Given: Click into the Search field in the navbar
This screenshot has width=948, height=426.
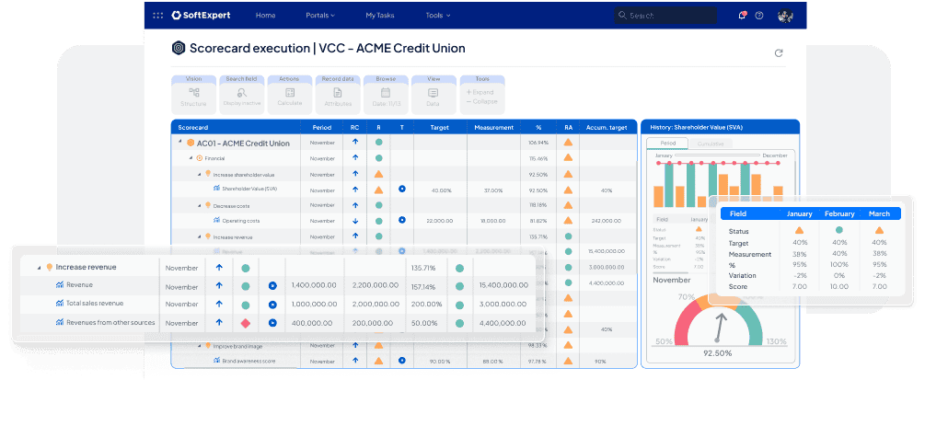Looking at the screenshot, I should 665,15.
